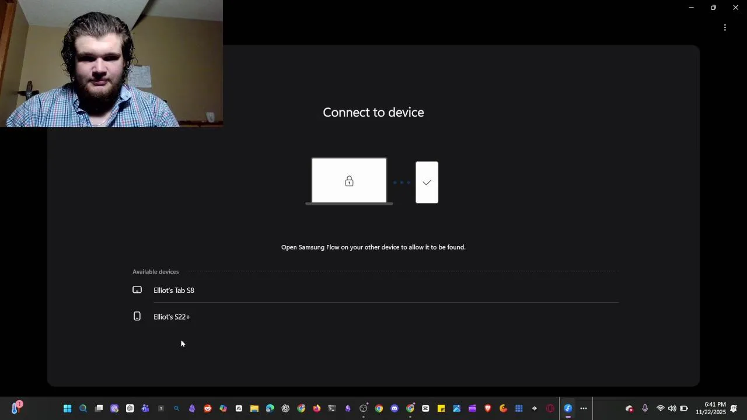This screenshot has height=420, width=747.
Task: Launch Opera GX from the taskbar
Action: tap(550, 408)
